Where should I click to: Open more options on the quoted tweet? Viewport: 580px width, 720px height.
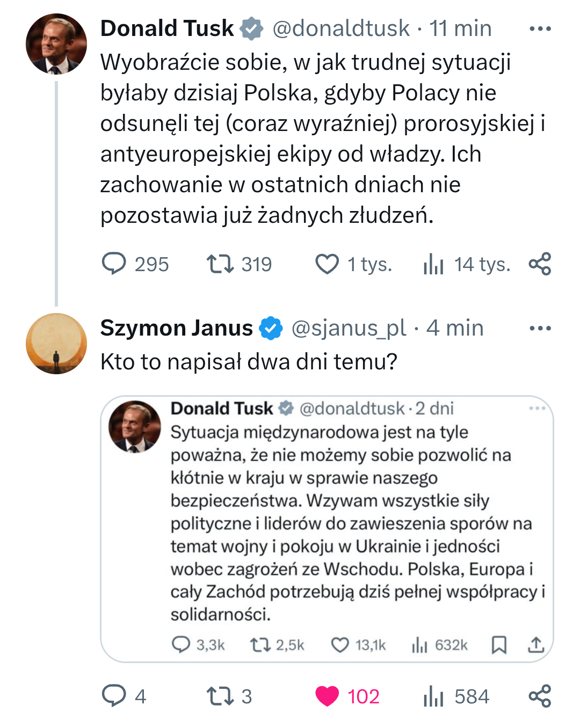point(536,409)
